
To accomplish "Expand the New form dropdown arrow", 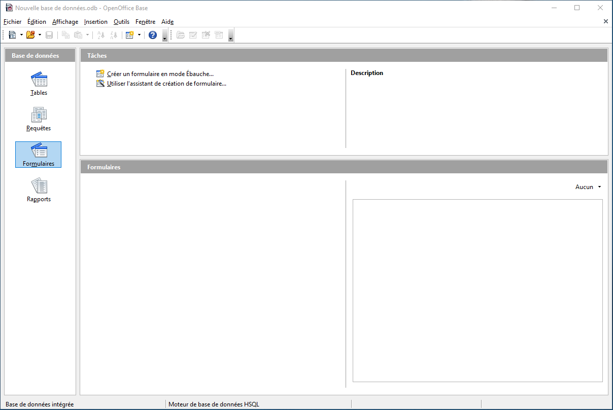I will [139, 35].
